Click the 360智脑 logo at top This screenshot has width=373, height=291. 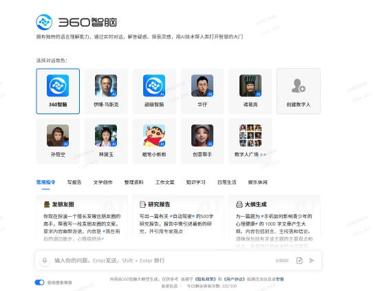[76, 22]
